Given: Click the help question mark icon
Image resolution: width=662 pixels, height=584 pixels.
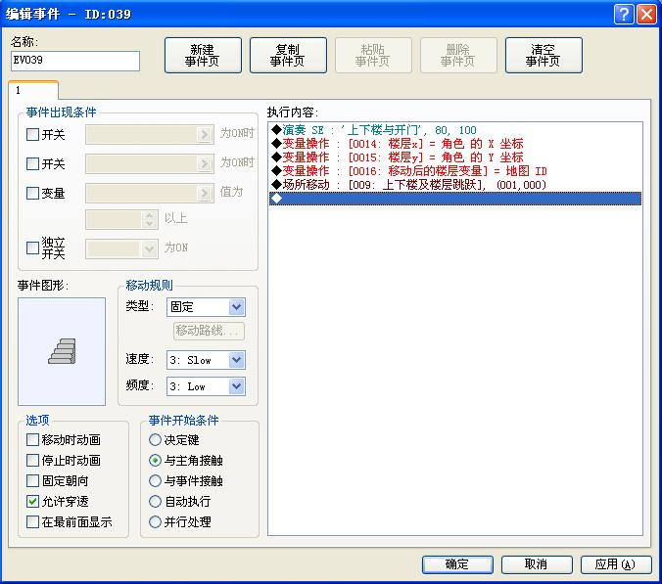Looking at the screenshot, I should 624,14.
